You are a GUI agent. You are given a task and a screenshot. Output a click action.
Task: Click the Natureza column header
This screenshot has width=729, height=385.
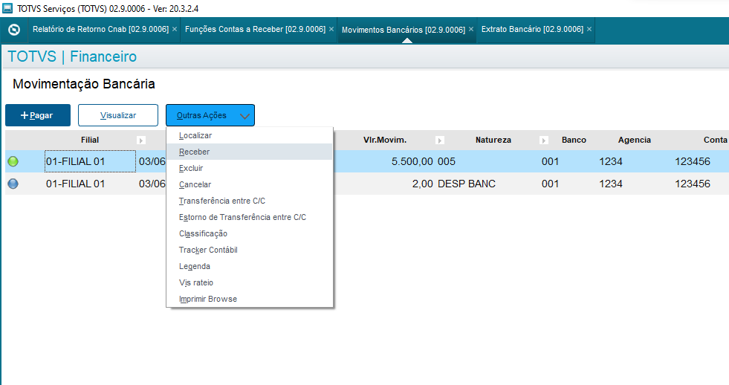493,140
